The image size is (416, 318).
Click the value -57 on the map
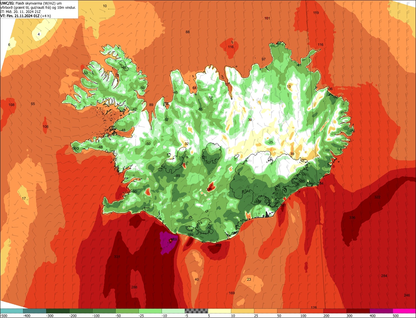tap(166, 120)
